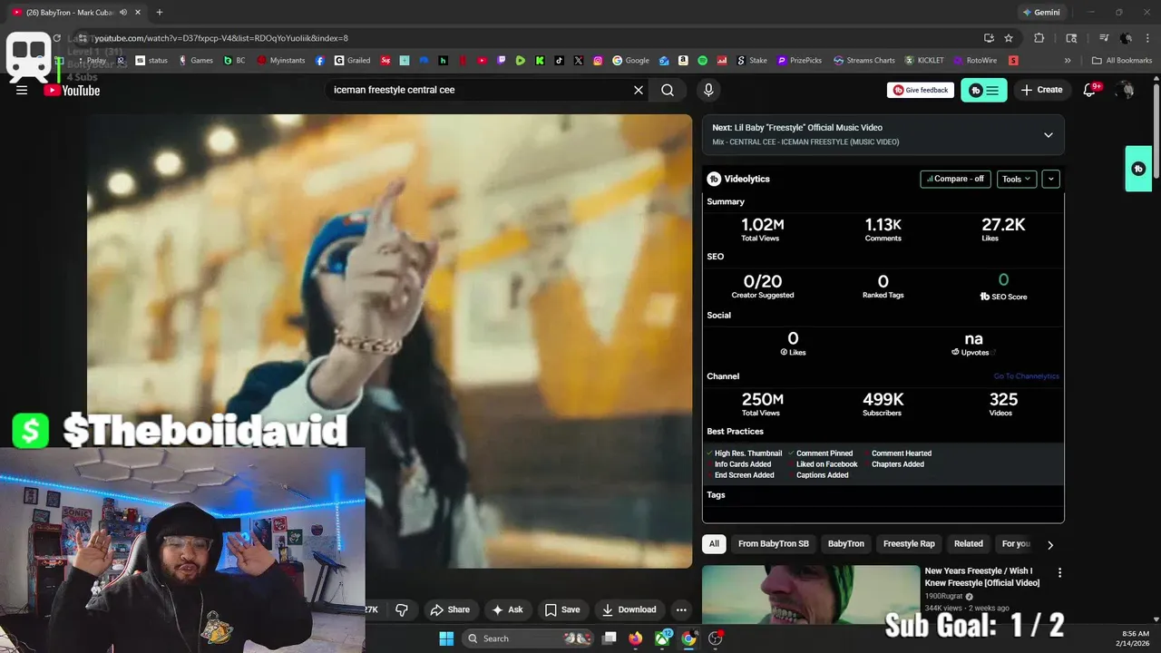Open options for New Years Freestyle video
The image size is (1161, 653).
1059,572
